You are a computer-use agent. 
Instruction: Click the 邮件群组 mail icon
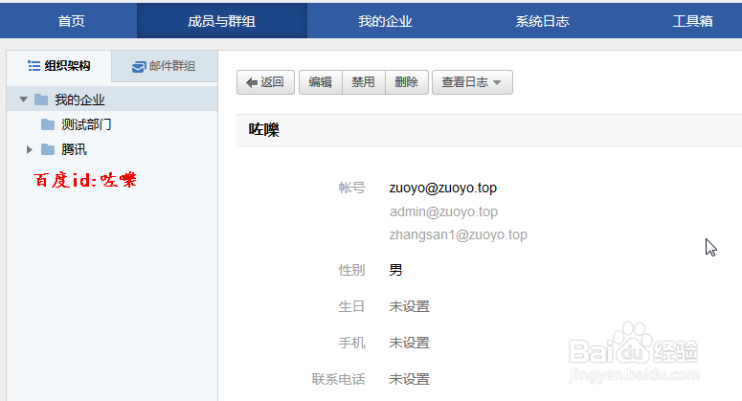[x=139, y=67]
